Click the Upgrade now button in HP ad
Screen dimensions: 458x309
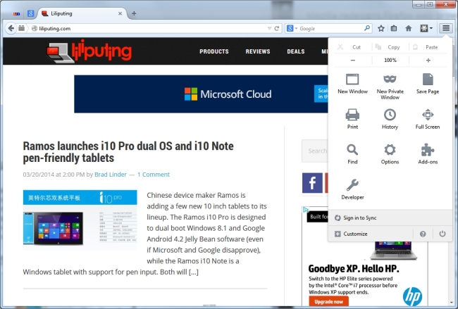[x=328, y=302]
